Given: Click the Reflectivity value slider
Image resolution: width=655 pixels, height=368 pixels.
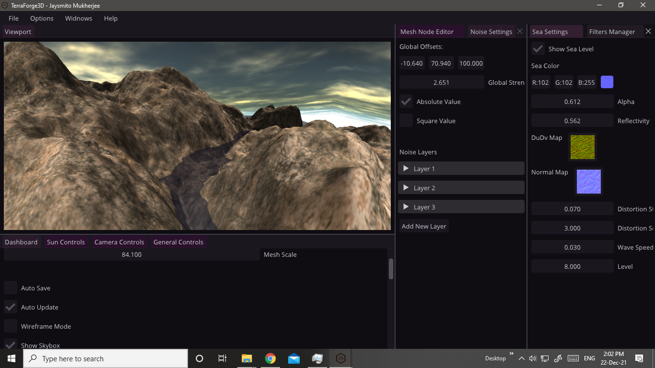Looking at the screenshot, I should coord(573,120).
